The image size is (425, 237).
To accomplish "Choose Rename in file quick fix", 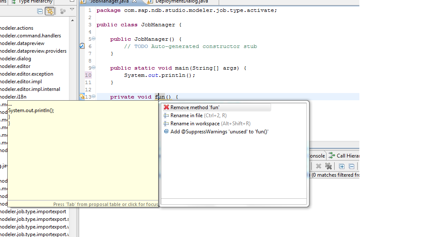I will click(198, 116).
